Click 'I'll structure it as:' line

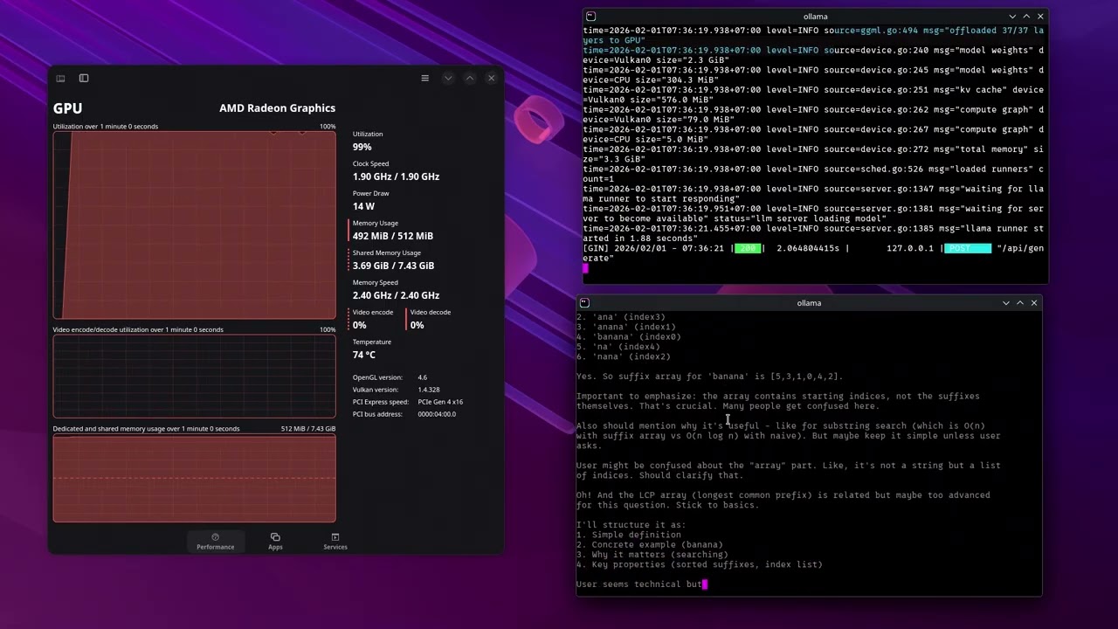(631, 525)
